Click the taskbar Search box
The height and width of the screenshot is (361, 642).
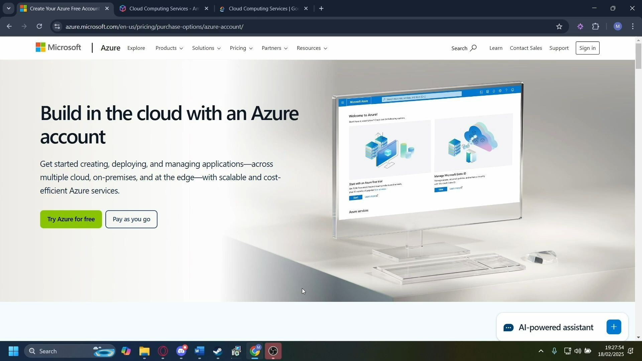[x=70, y=351]
